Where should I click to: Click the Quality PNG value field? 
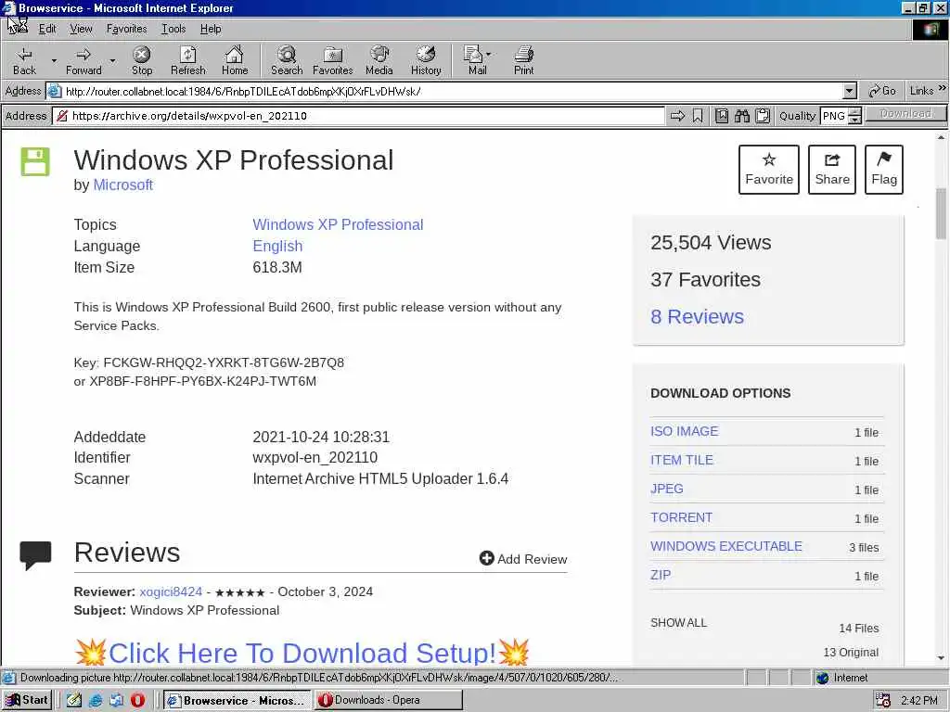(x=834, y=116)
